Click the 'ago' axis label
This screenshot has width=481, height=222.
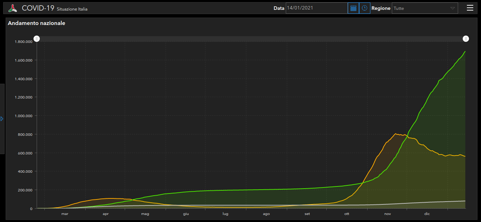pyautogui.click(x=266, y=214)
